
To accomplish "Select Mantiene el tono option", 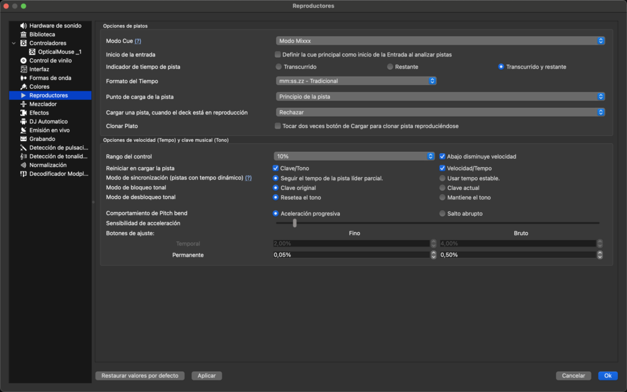I will (442, 198).
